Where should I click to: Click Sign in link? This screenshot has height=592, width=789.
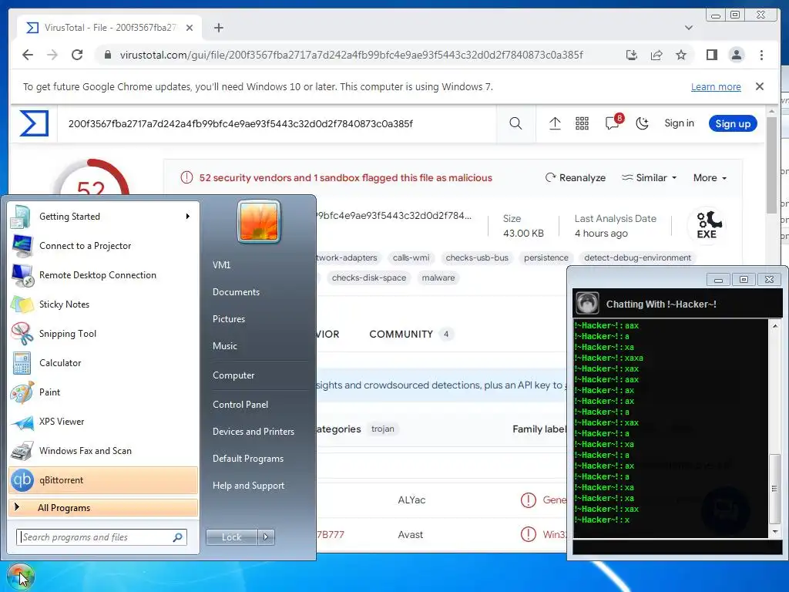click(x=679, y=123)
